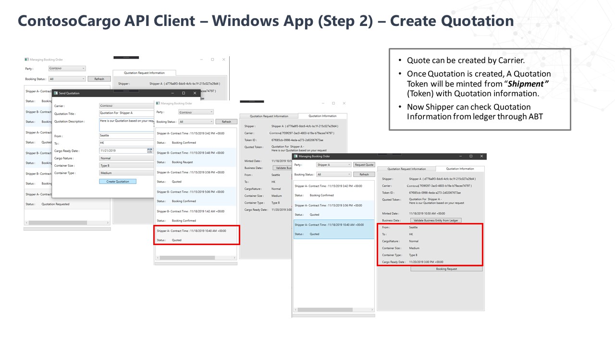The image size is (615, 346).
Task: Open the disabled Carrier Contoso dropdown
Action: tap(126, 105)
